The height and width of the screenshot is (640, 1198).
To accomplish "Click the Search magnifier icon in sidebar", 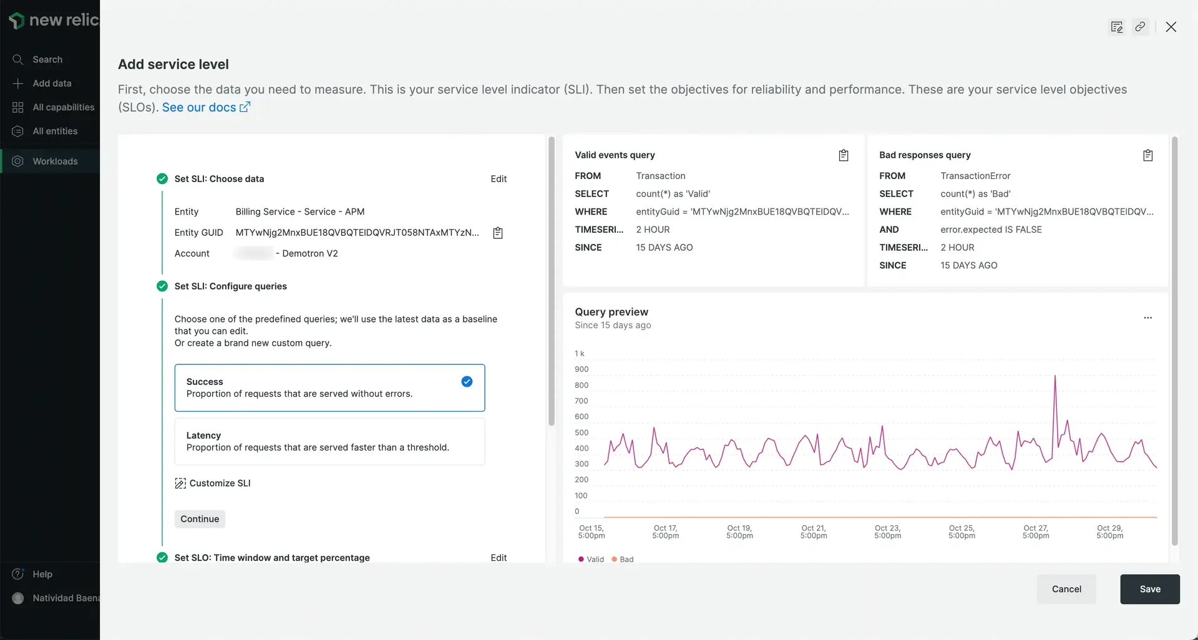I will tap(18, 59).
